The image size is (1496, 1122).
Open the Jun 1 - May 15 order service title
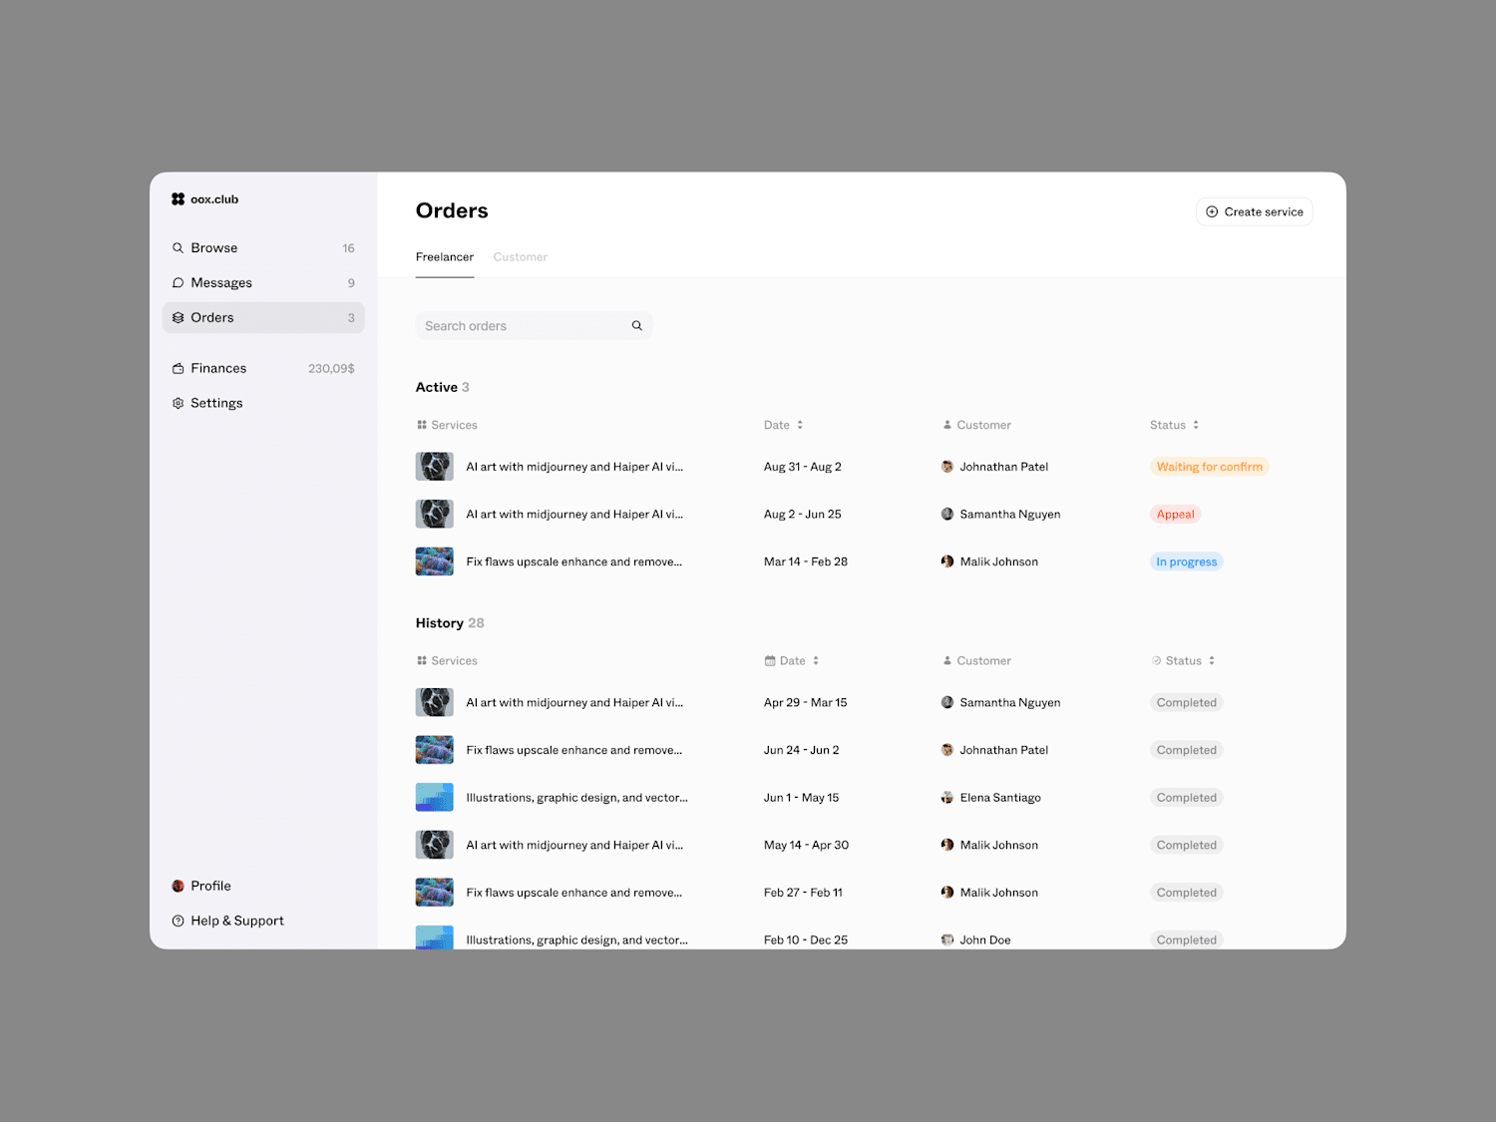pyautogui.click(x=577, y=798)
